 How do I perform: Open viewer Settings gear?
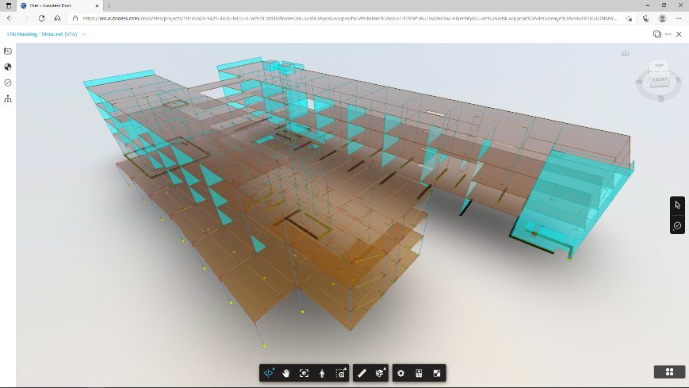[x=400, y=373]
